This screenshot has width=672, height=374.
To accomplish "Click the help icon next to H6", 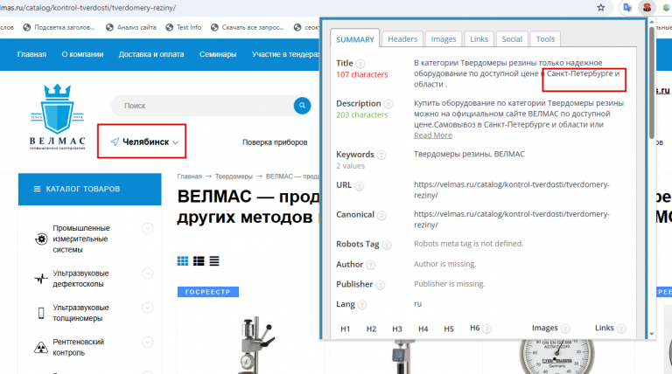I will pyautogui.click(x=486, y=329).
